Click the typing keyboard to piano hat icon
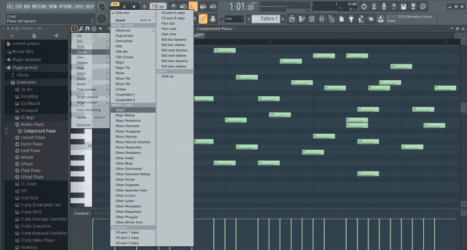This screenshot has width=467, height=250. (x=213, y=19)
